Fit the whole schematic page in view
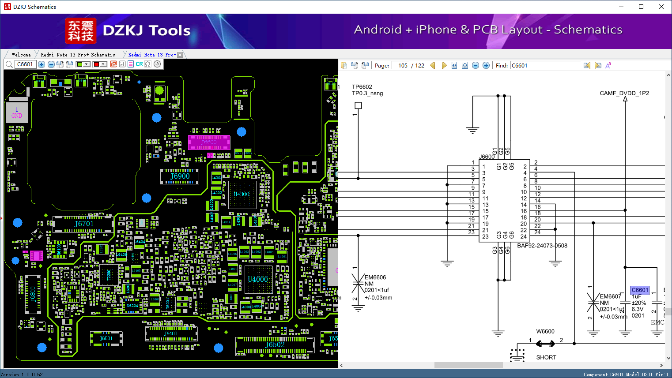 point(465,65)
